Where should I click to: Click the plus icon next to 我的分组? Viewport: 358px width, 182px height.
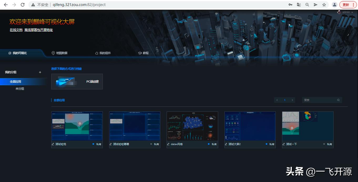click(x=40, y=72)
